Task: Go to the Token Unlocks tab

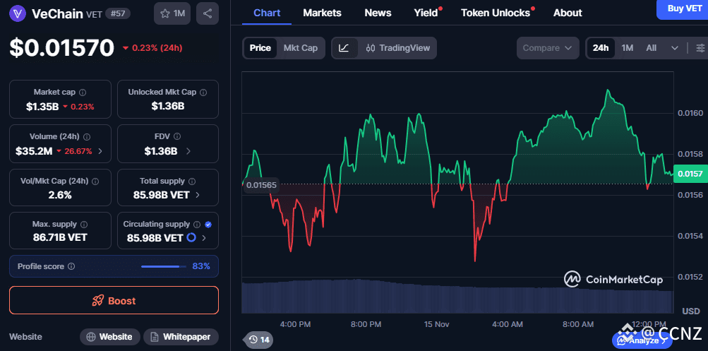Action: tap(495, 13)
